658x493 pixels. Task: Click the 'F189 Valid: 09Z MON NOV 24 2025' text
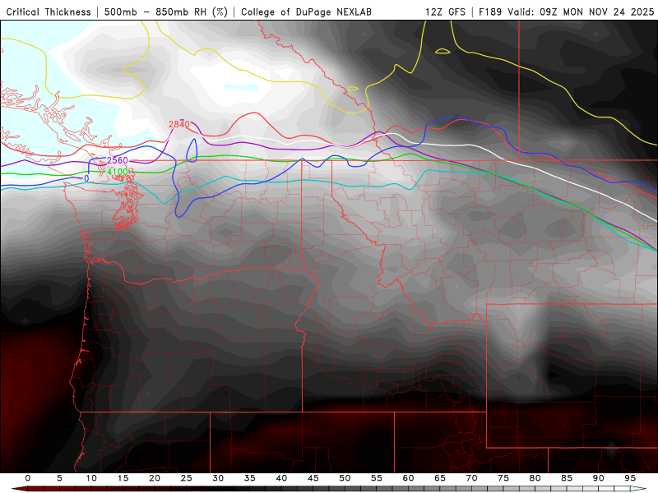tap(567, 12)
